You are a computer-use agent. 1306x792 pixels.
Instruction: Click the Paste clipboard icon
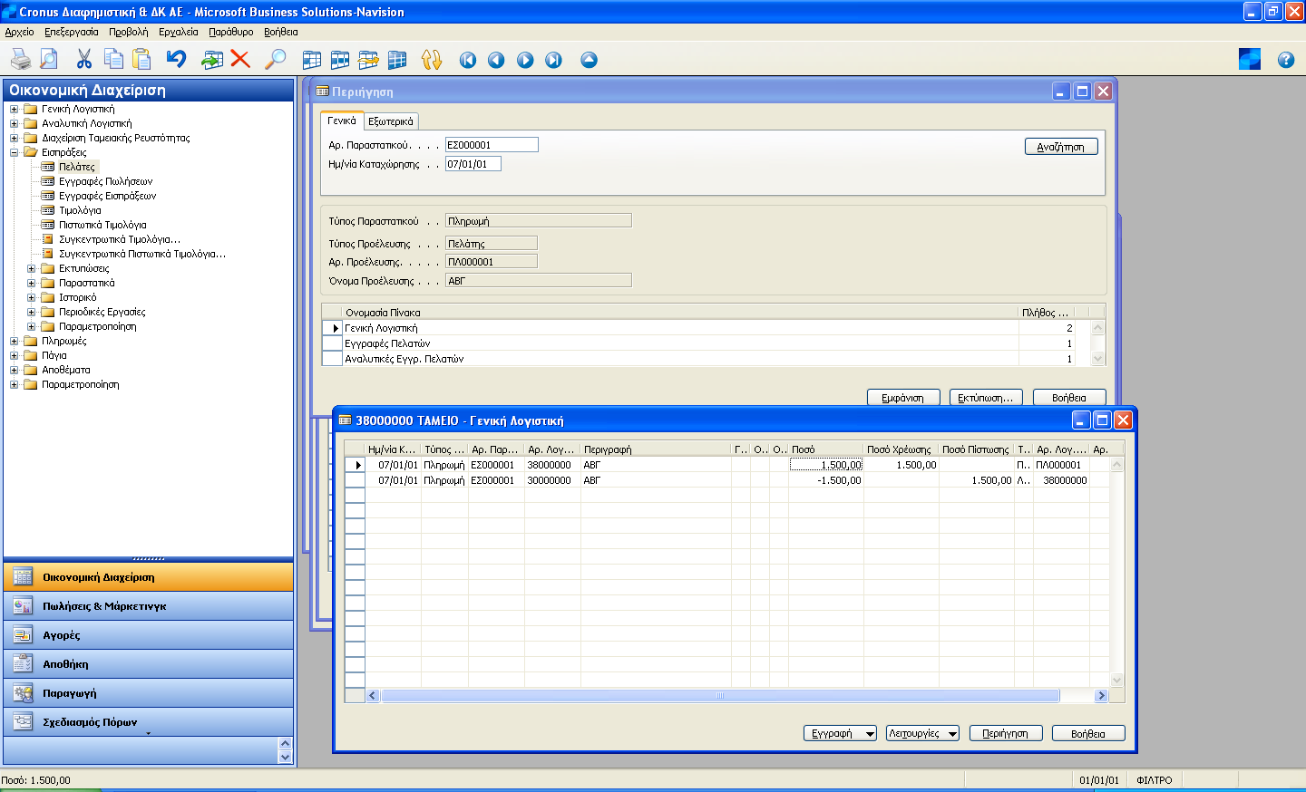pos(141,60)
